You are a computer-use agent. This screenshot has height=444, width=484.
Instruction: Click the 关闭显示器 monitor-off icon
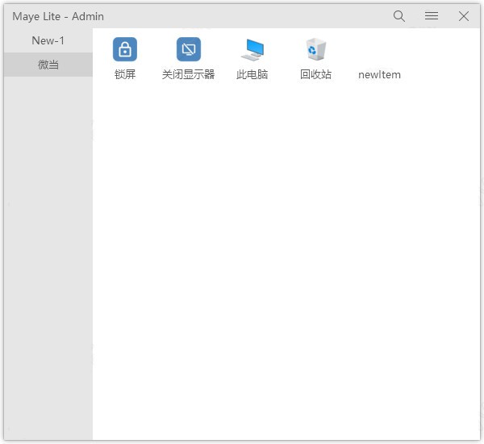[x=188, y=49]
